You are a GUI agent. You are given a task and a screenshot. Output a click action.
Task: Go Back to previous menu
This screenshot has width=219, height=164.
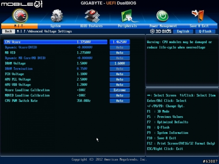click(8, 31)
